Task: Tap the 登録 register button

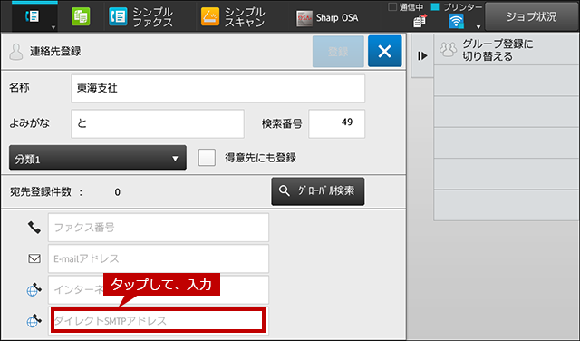Action: 338,52
